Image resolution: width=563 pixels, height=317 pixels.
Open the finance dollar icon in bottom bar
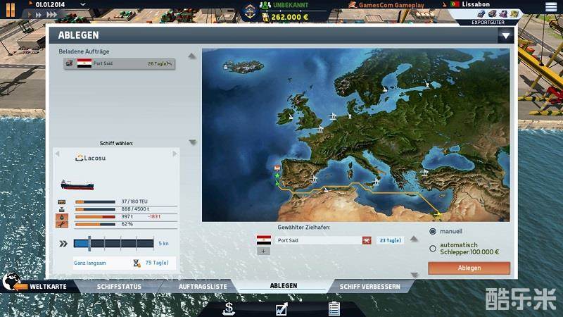click(x=228, y=308)
